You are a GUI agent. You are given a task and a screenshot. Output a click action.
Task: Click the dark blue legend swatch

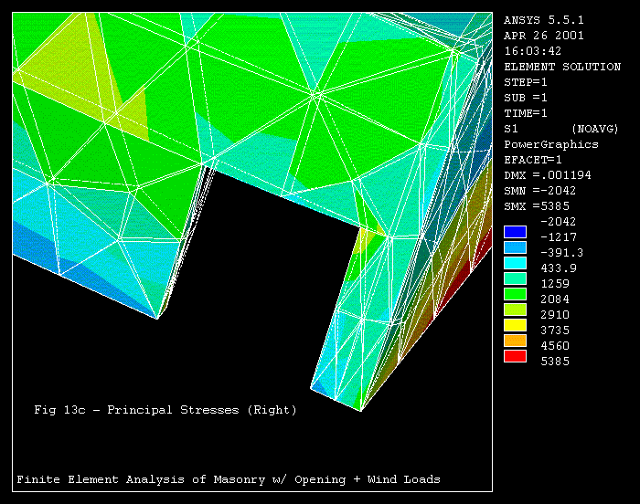click(x=515, y=231)
